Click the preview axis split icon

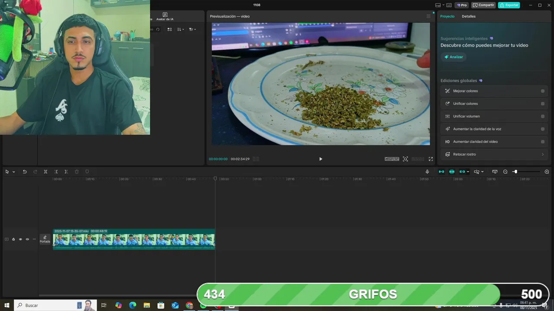tap(477, 171)
